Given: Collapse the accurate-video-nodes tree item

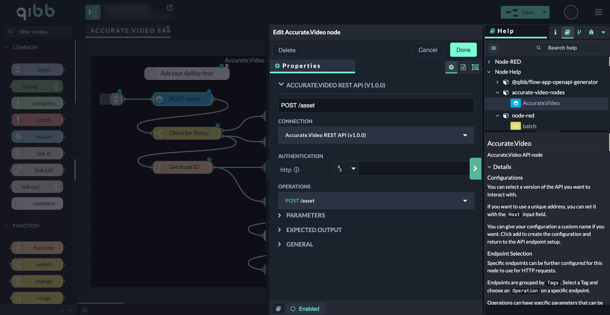Looking at the screenshot, I should click(x=497, y=92).
